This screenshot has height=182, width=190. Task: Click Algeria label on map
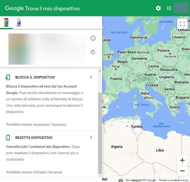pyautogui.click(x=117, y=147)
